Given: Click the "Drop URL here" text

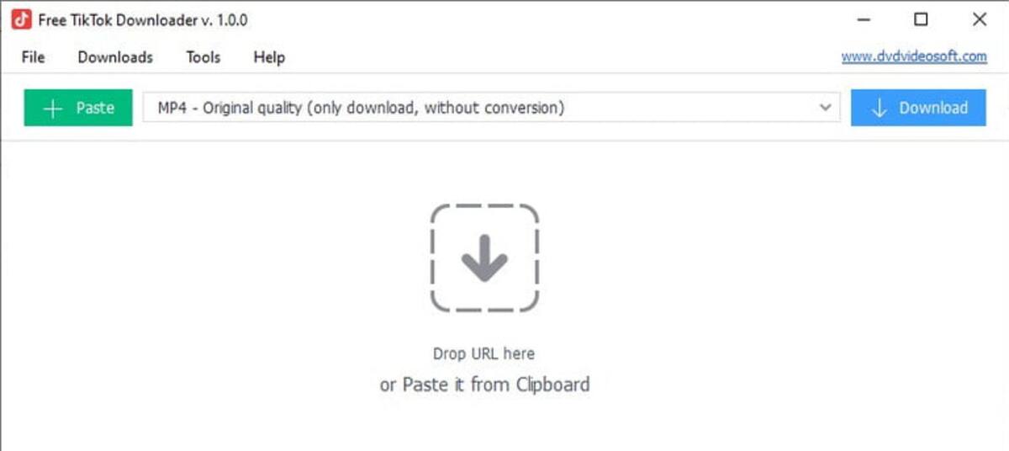Looking at the screenshot, I should (x=483, y=353).
